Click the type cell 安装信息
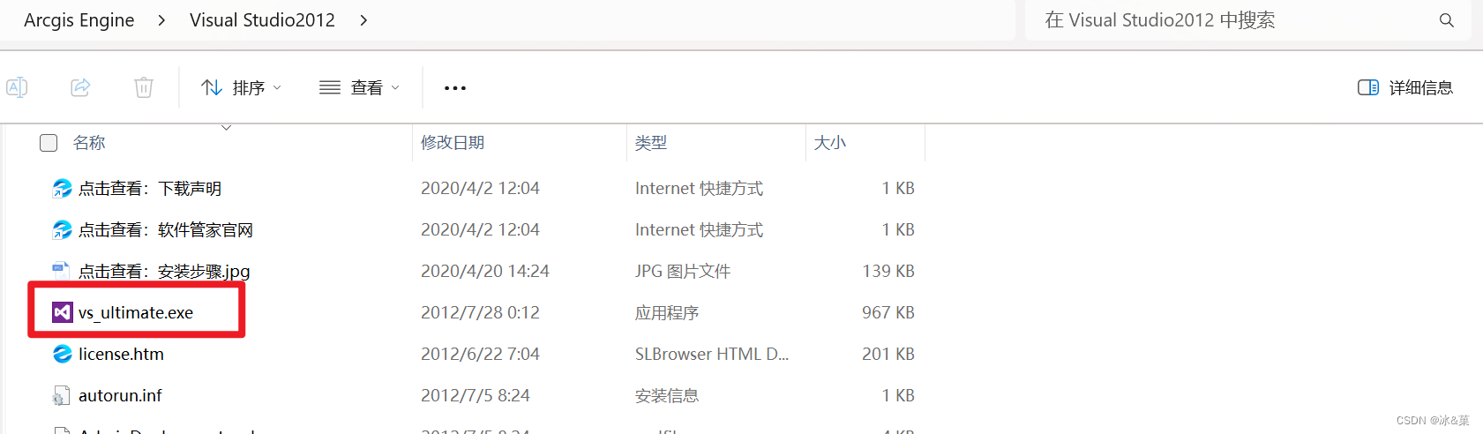The width and height of the screenshot is (1483, 434). tap(667, 396)
